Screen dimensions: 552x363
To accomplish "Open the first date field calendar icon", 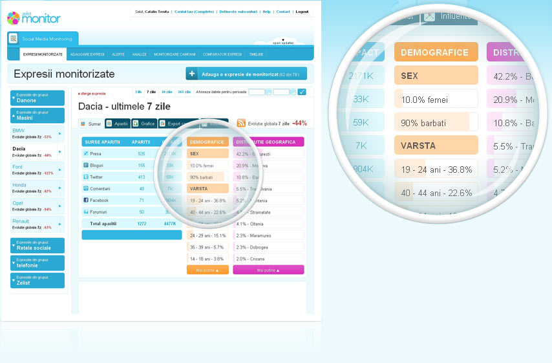I will click(268, 92).
